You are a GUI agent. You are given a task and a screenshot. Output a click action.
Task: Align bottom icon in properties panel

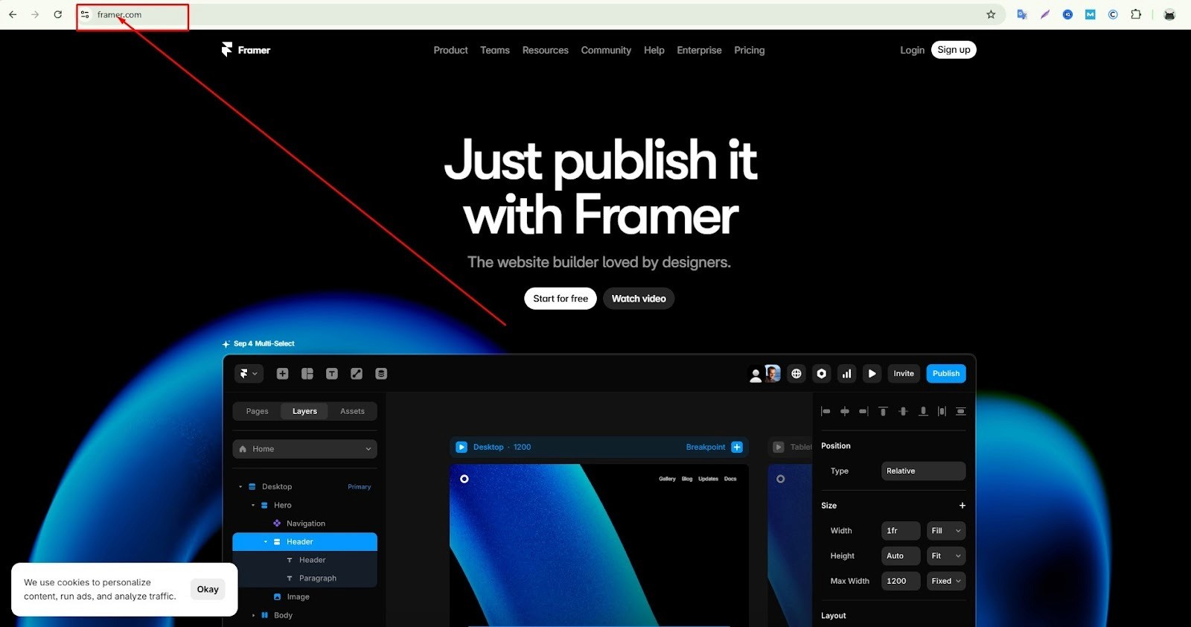pos(923,411)
